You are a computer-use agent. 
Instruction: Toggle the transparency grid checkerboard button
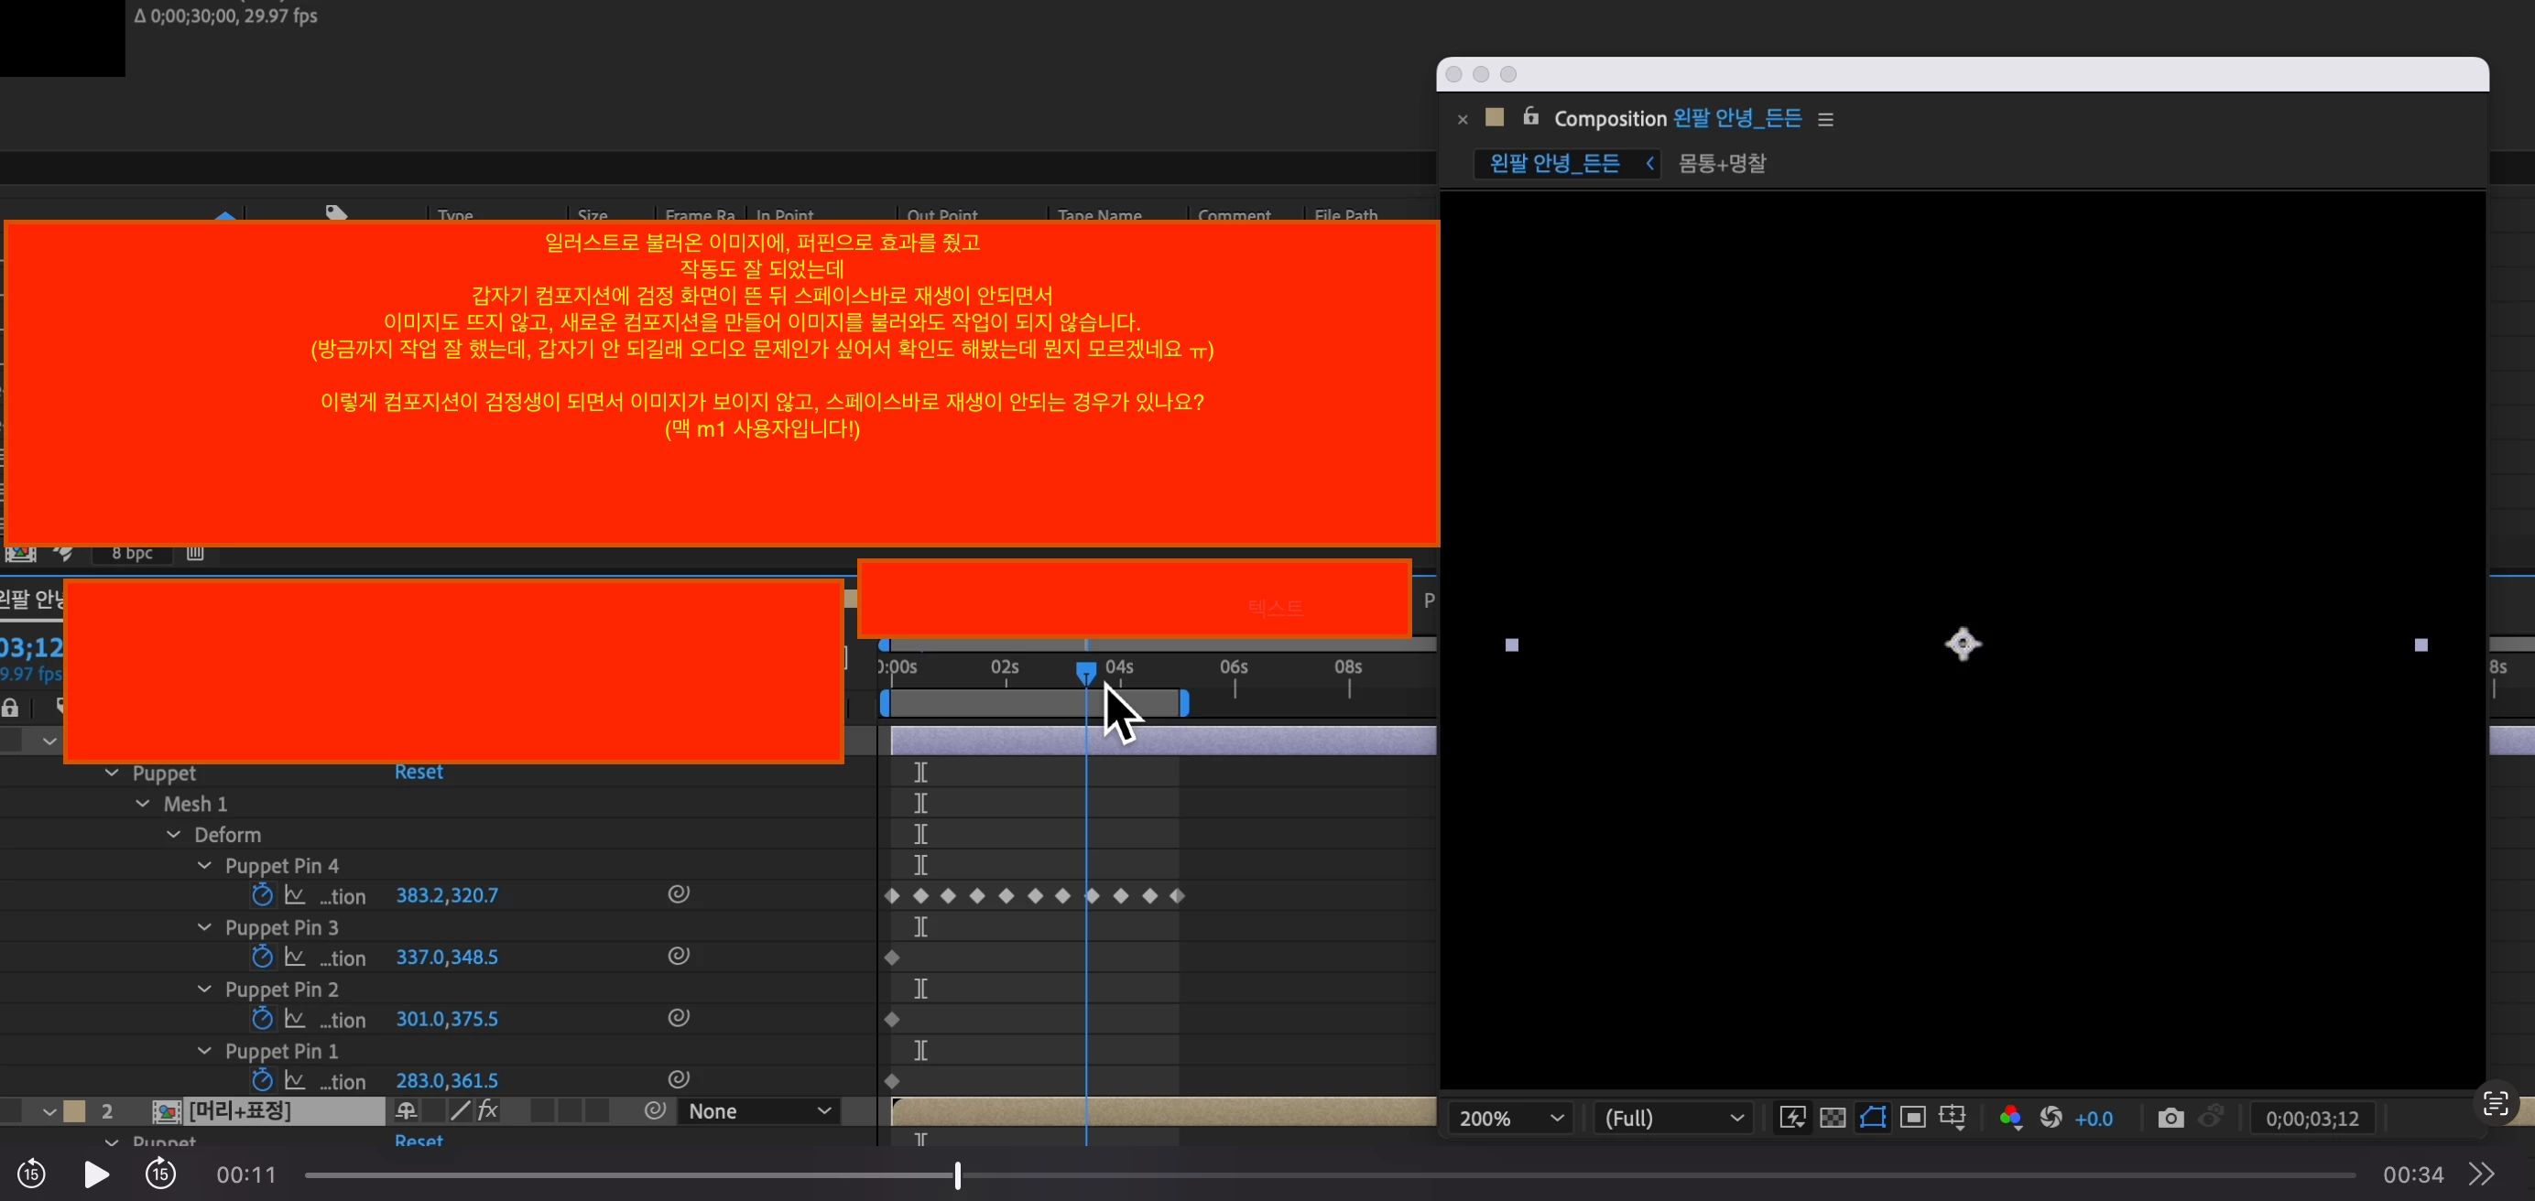1833,1119
